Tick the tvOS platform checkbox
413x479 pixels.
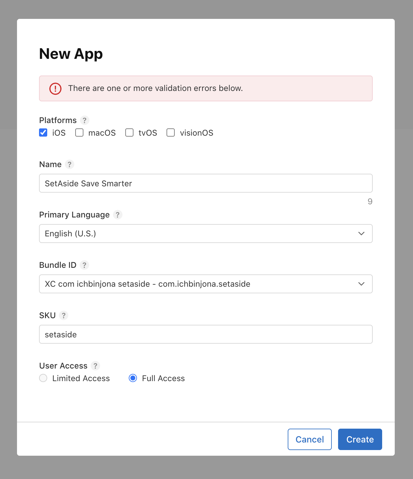click(129, 132)
